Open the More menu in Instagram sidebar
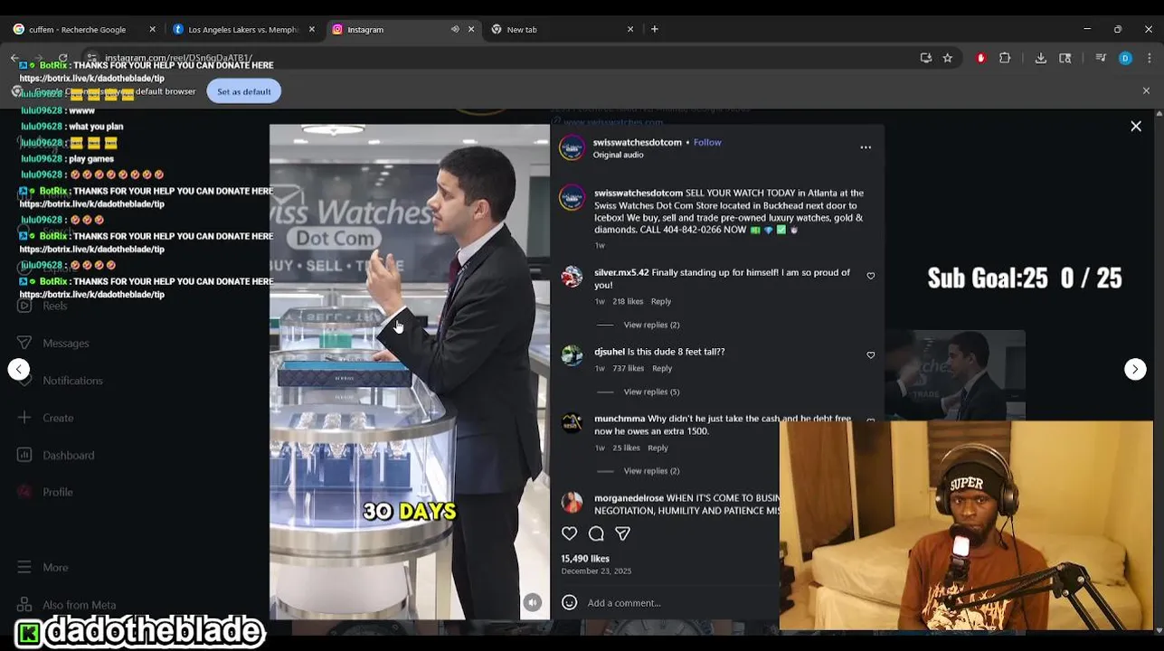 point(43,567)
